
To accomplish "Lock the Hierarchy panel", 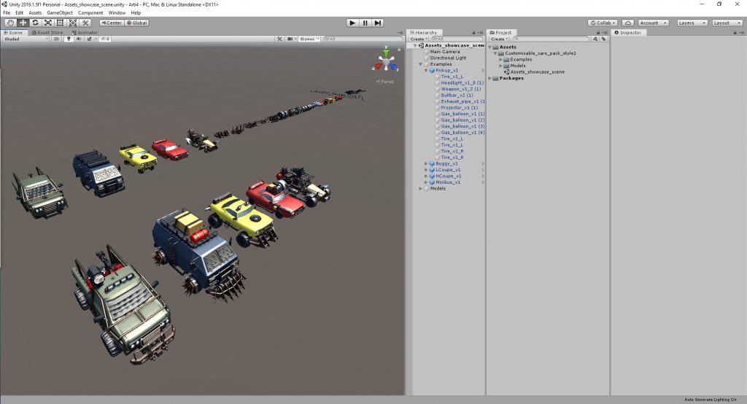I will 474,32.
